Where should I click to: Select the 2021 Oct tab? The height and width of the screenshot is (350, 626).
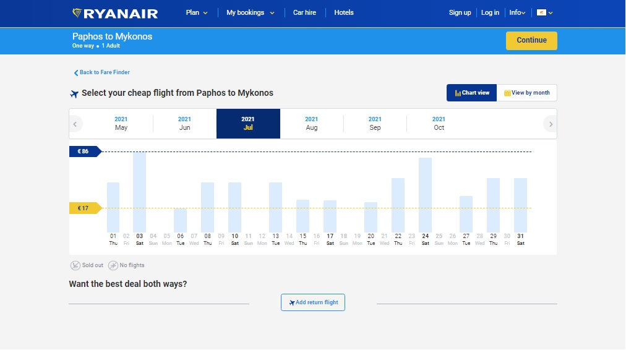point(439,123)
